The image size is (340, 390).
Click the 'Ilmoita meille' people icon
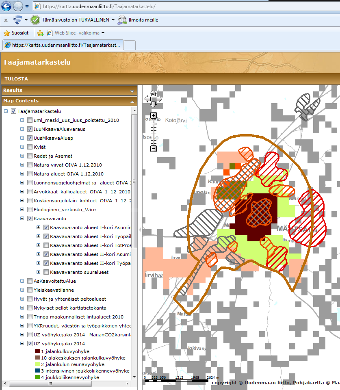pos(122,20)
